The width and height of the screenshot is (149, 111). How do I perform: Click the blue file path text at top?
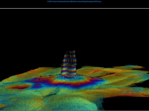click(74, 2)
